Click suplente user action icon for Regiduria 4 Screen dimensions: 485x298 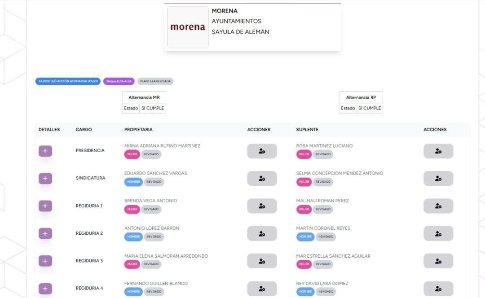coord(438,289)
